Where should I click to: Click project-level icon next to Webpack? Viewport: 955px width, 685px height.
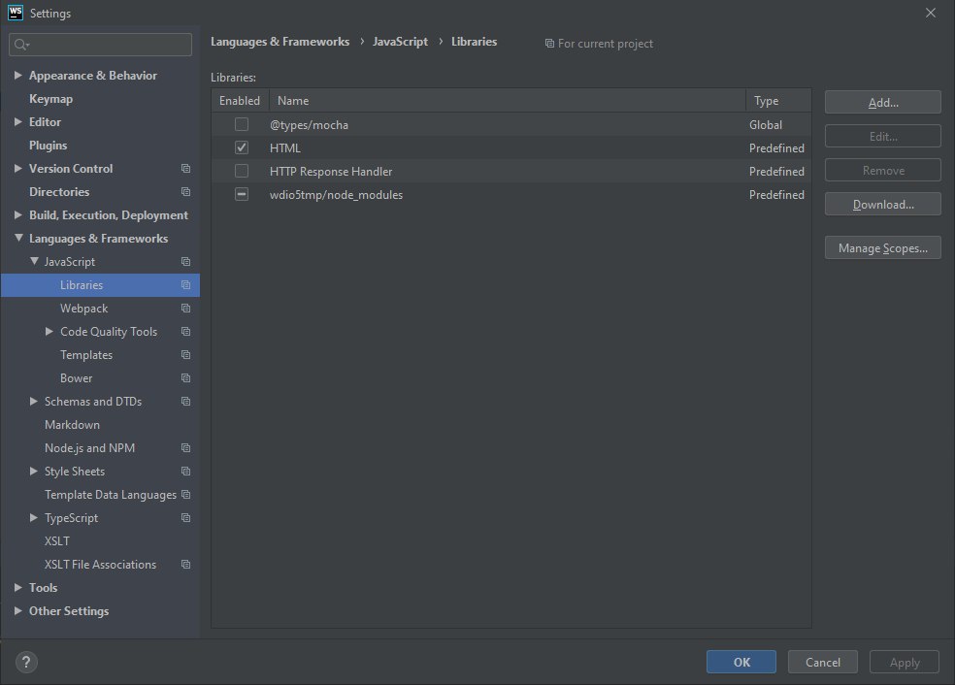click(185, 309)
